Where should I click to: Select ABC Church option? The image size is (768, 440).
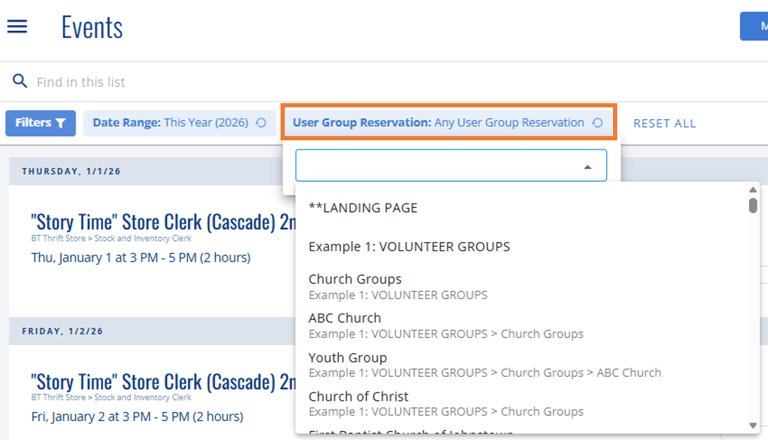[x=522, y=326]
